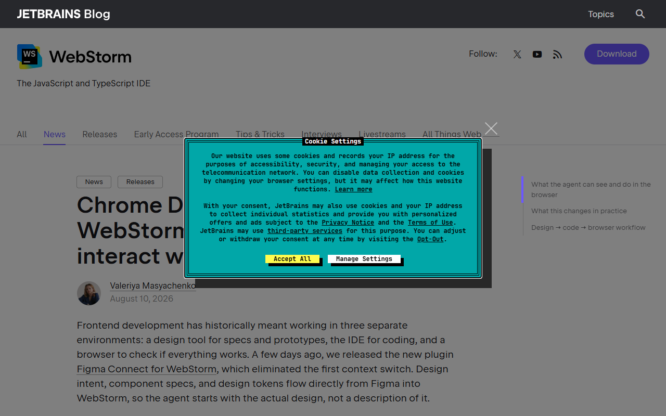Click the WebStorm title text
The image size is (666, 416).
tap(91, 56)
